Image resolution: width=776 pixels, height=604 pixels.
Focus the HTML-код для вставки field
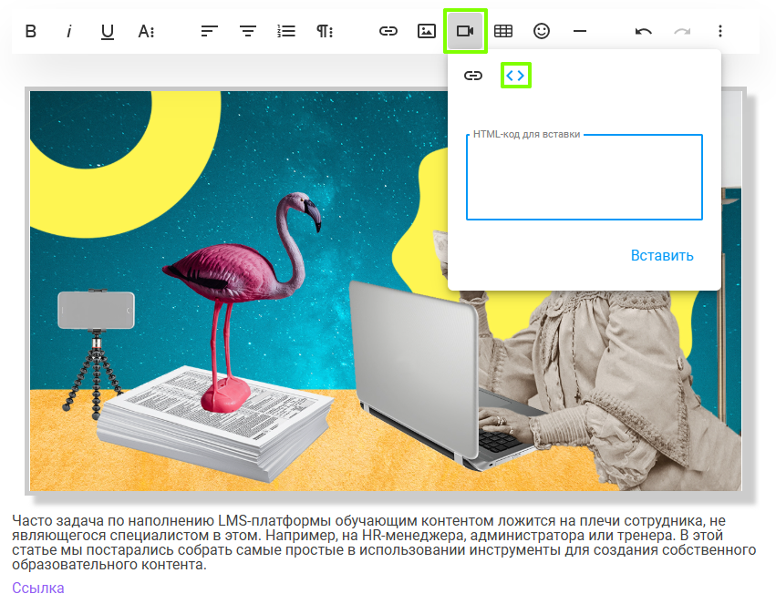coord(584,179)
